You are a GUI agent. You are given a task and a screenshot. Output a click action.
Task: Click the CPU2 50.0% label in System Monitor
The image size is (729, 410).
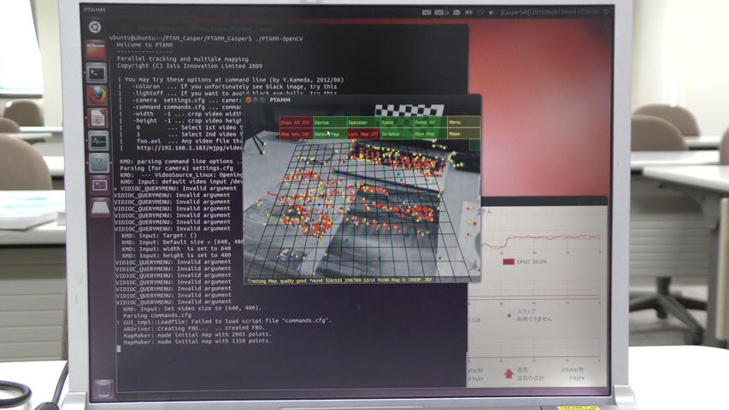click(x=532, y=261)
